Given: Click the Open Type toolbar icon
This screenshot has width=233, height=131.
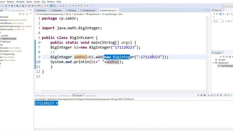Looking at the screenshot, I should pyautogui.click(x=39, y=6).
